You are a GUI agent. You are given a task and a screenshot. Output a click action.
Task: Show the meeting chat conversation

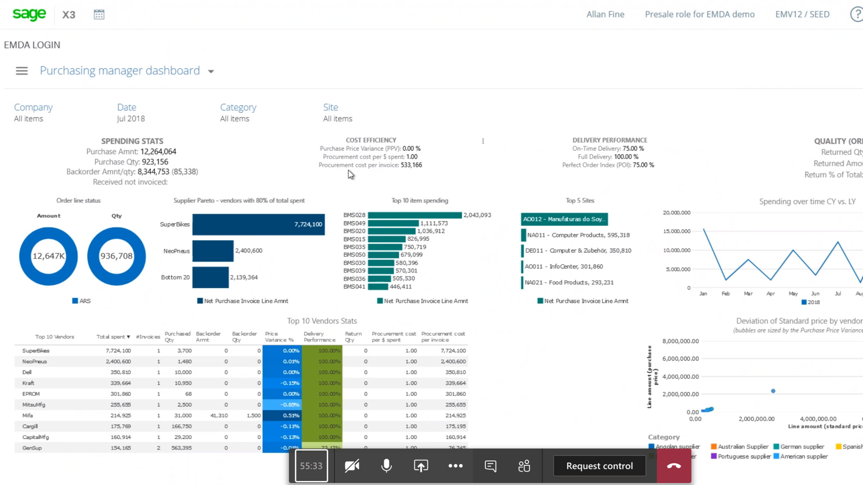tap(490, 466)
